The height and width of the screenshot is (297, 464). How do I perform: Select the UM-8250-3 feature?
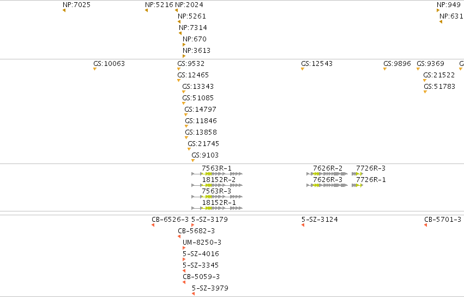pyautogui.click(x=202, y=243)
